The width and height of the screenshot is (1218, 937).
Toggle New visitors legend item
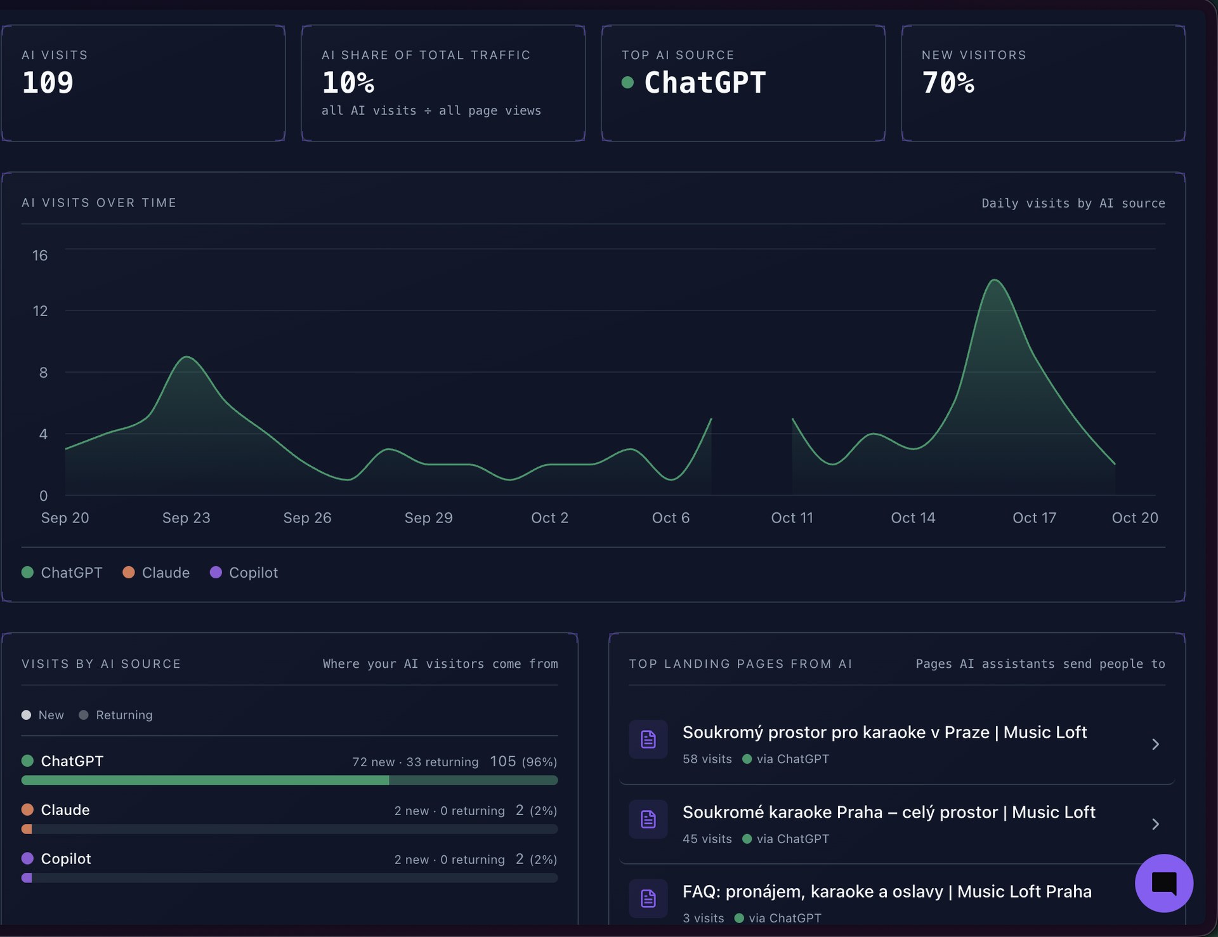pyautogui.click(x=43, y=715)
